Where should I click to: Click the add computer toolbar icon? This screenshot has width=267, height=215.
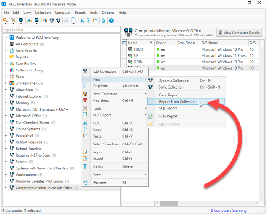21,21
